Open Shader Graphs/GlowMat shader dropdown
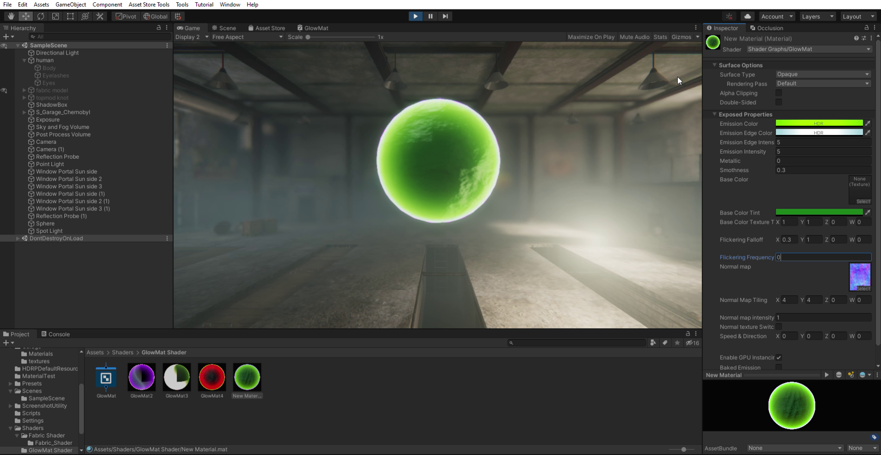 809,49
